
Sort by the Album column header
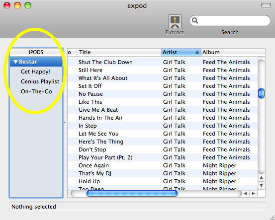coord(233,52)
